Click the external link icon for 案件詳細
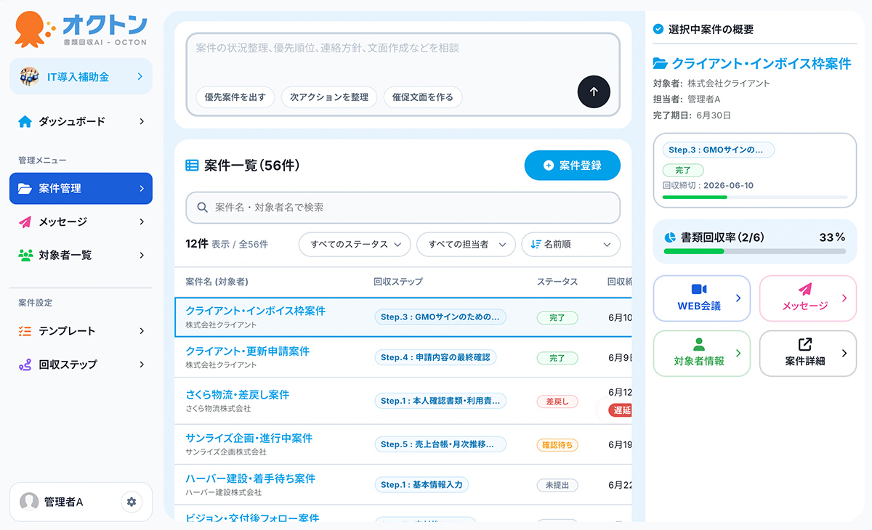 click(805, 344)
